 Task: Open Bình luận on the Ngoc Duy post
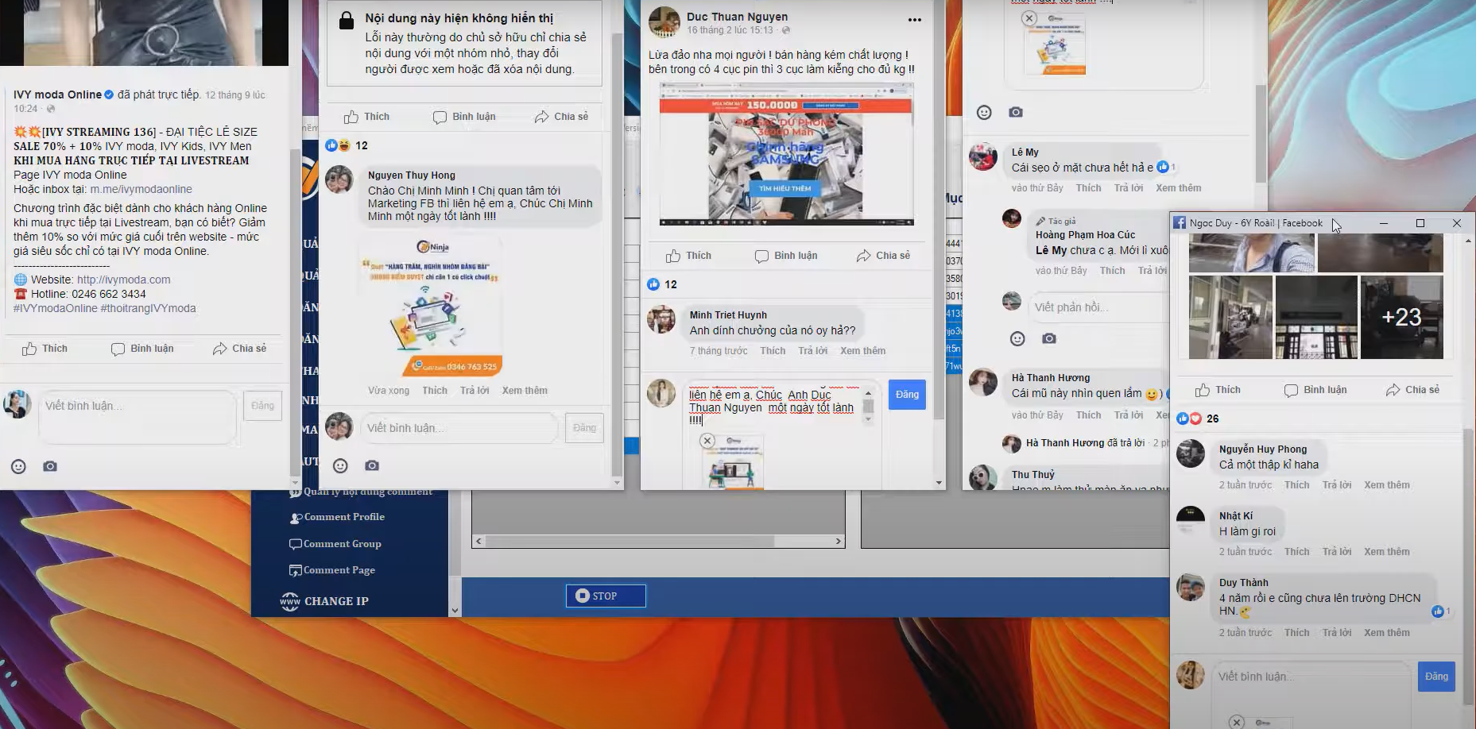[x=1315, y=390]
